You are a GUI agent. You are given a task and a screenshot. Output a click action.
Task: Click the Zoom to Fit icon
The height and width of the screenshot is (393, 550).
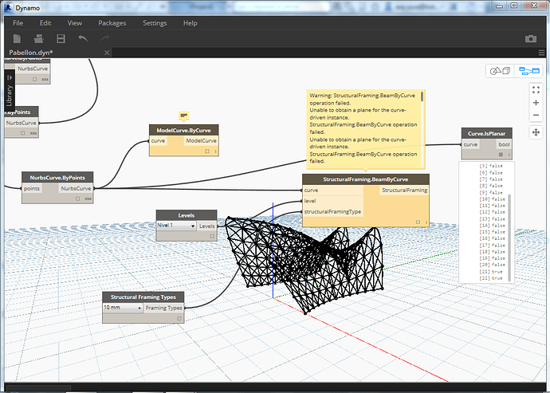click(536, 92)
